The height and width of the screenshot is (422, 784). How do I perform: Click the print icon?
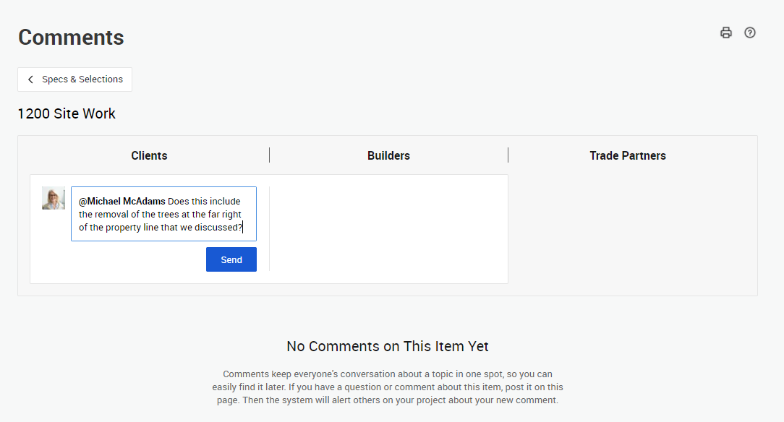coord(726,33)
